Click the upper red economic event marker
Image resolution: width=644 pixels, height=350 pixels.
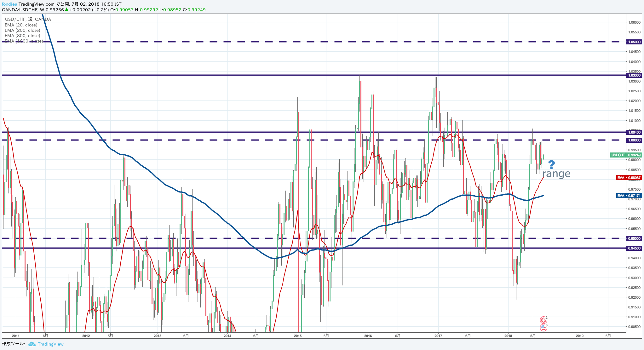tap(543, 320)
